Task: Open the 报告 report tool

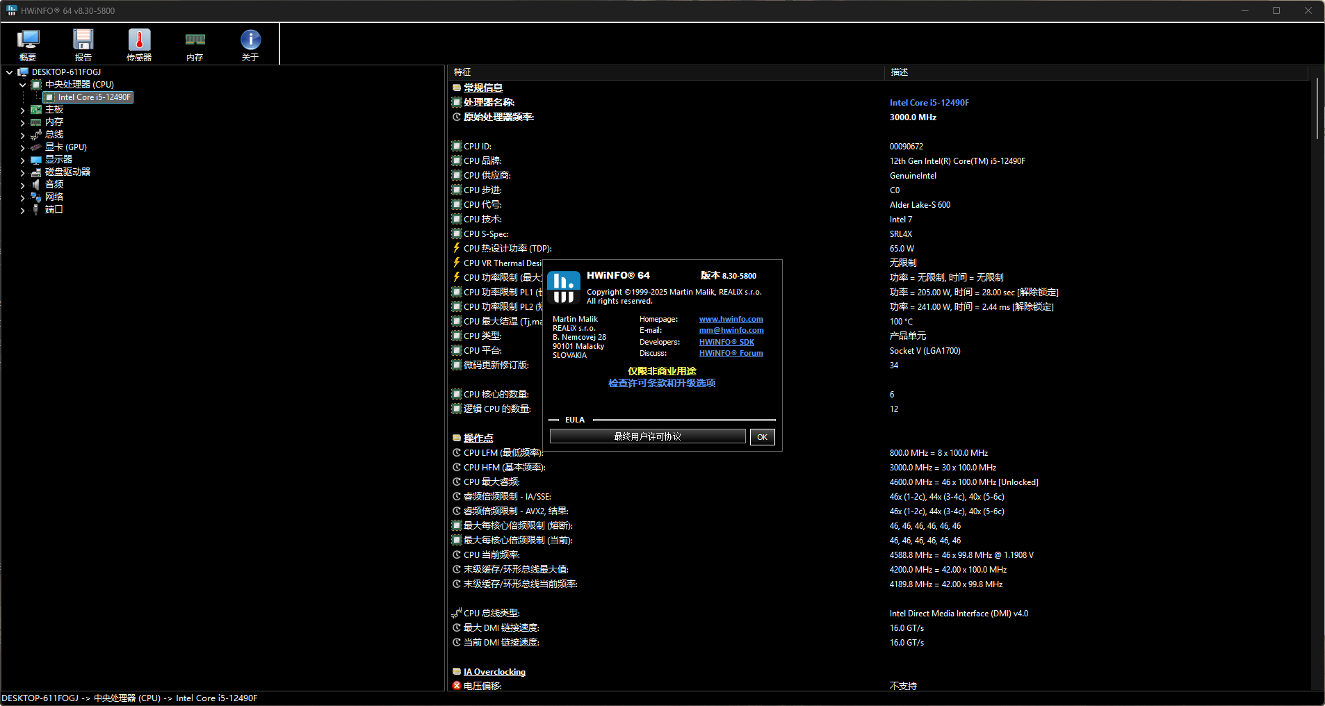Action: [83, 43]
